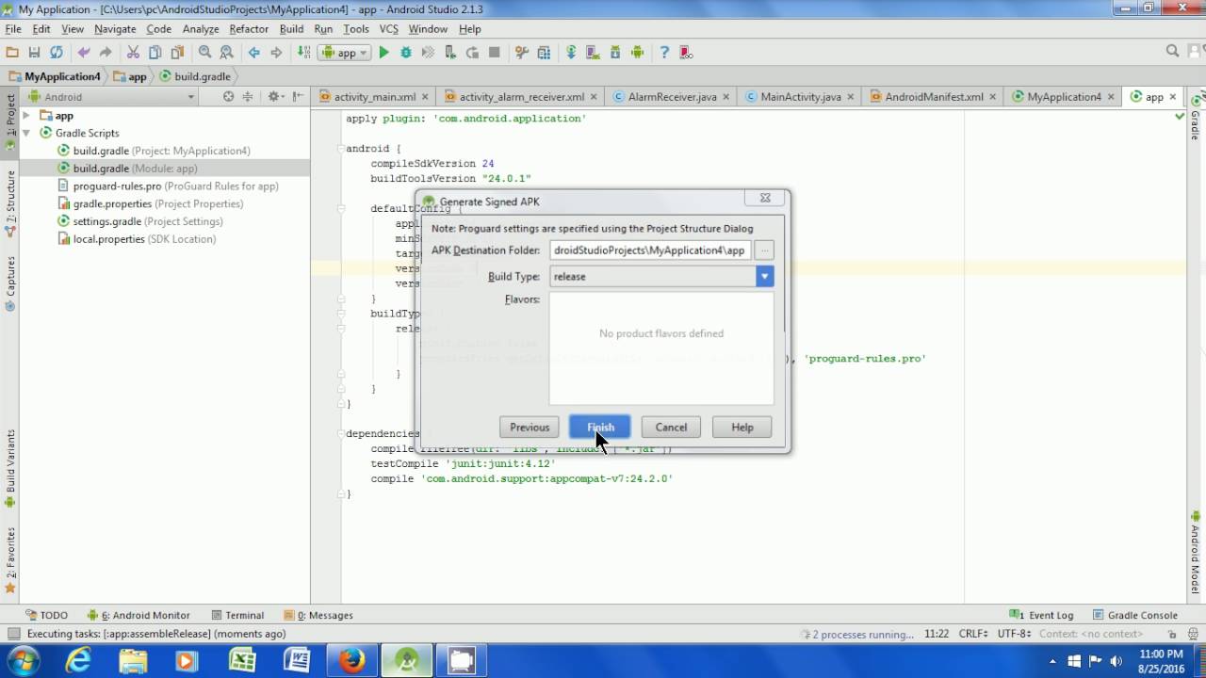Click Scroll from Source target icon

click(228, 96)
